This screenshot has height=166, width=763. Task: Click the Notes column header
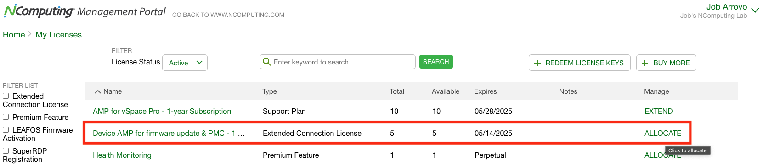pyautogui.click(x=568, y=91)
